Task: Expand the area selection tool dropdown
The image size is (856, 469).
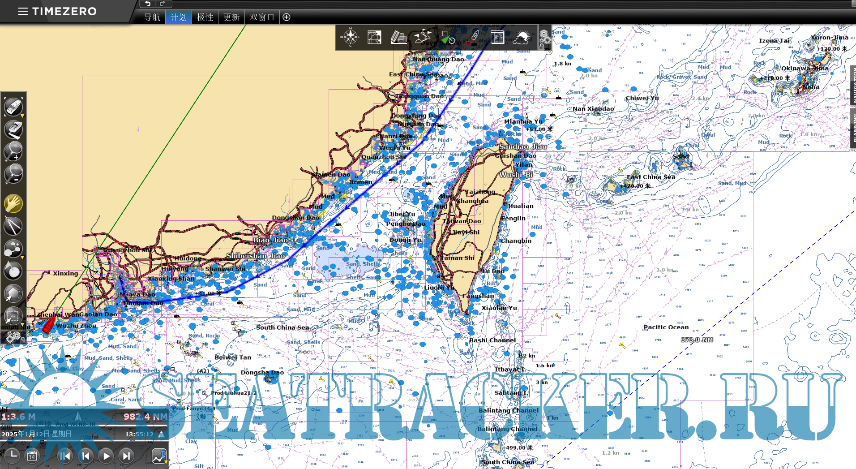Action: [22, 324]
